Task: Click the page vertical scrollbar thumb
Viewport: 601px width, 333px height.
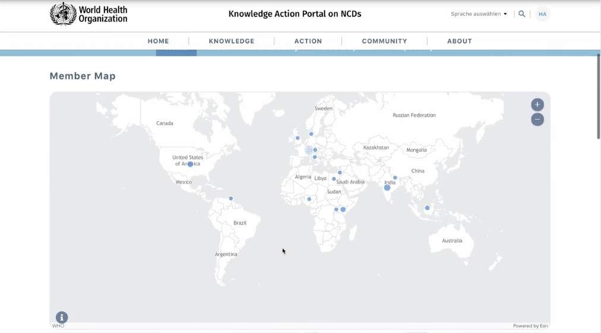Action: 598,96
